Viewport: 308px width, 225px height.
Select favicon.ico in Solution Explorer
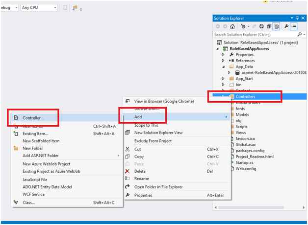[245, 138]
